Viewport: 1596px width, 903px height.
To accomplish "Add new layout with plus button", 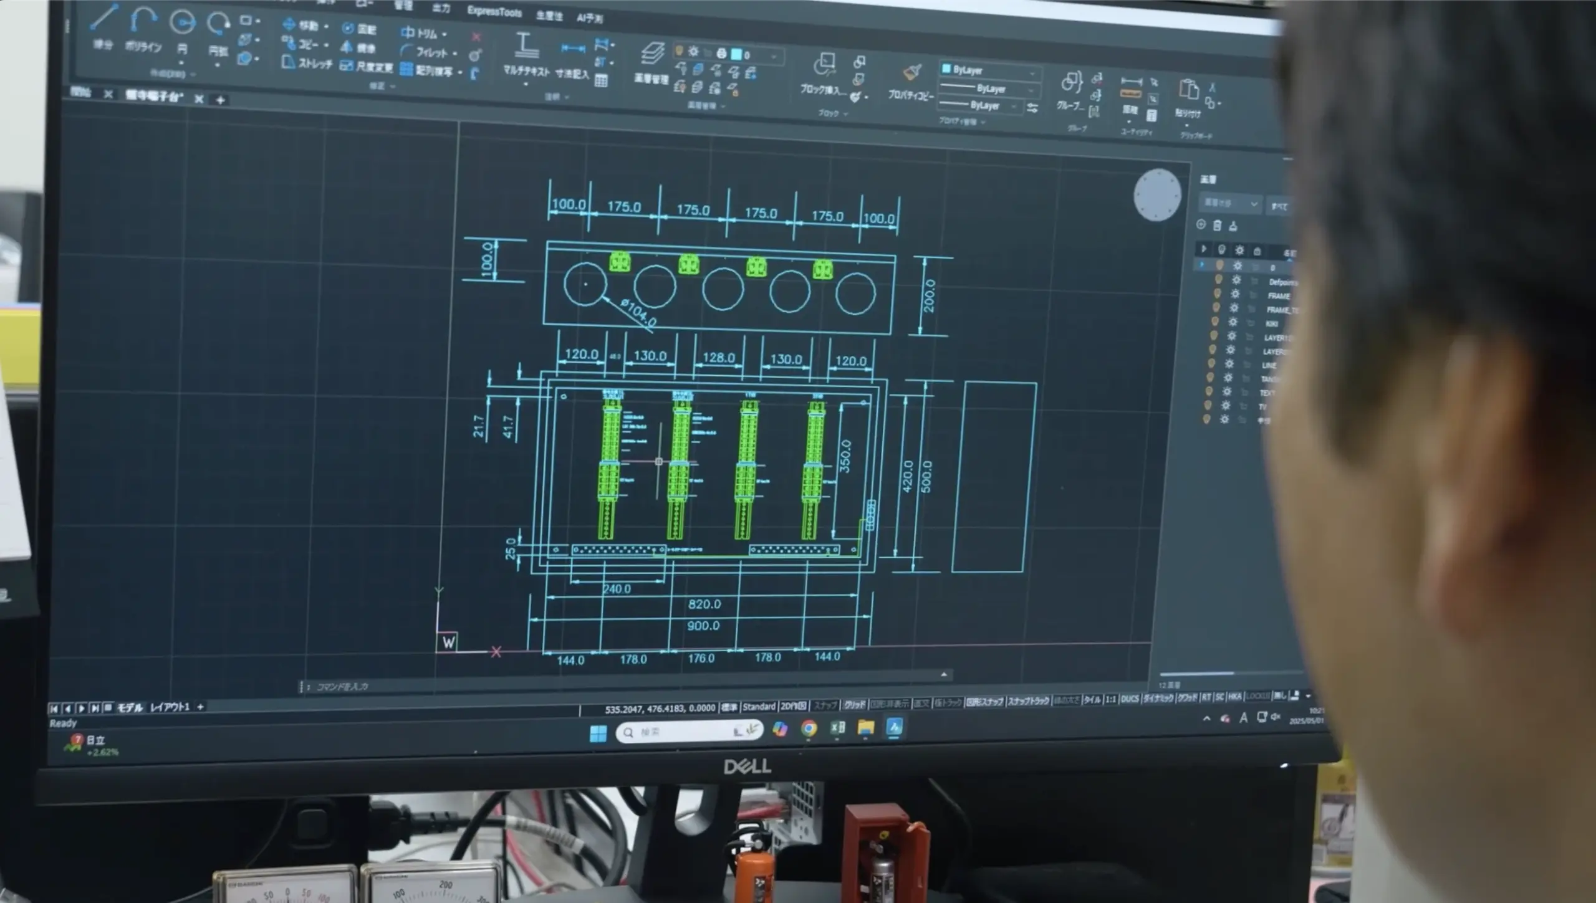I will pos(200,706).
